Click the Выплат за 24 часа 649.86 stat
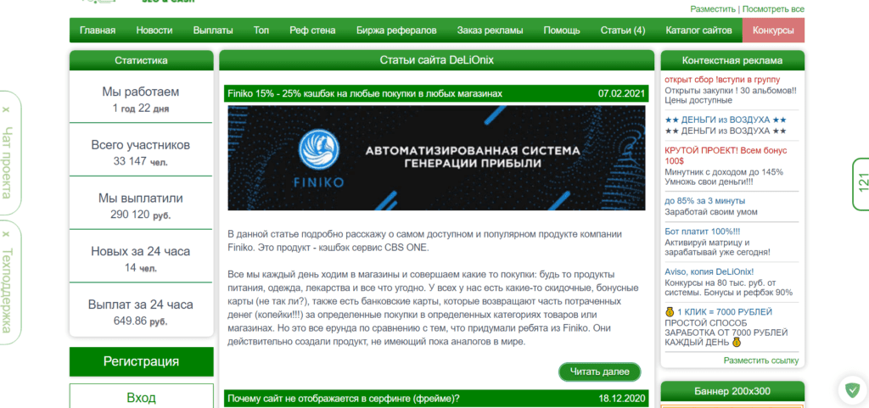The width and height of the screenshot is (869, 408). [x=141, y=311]
